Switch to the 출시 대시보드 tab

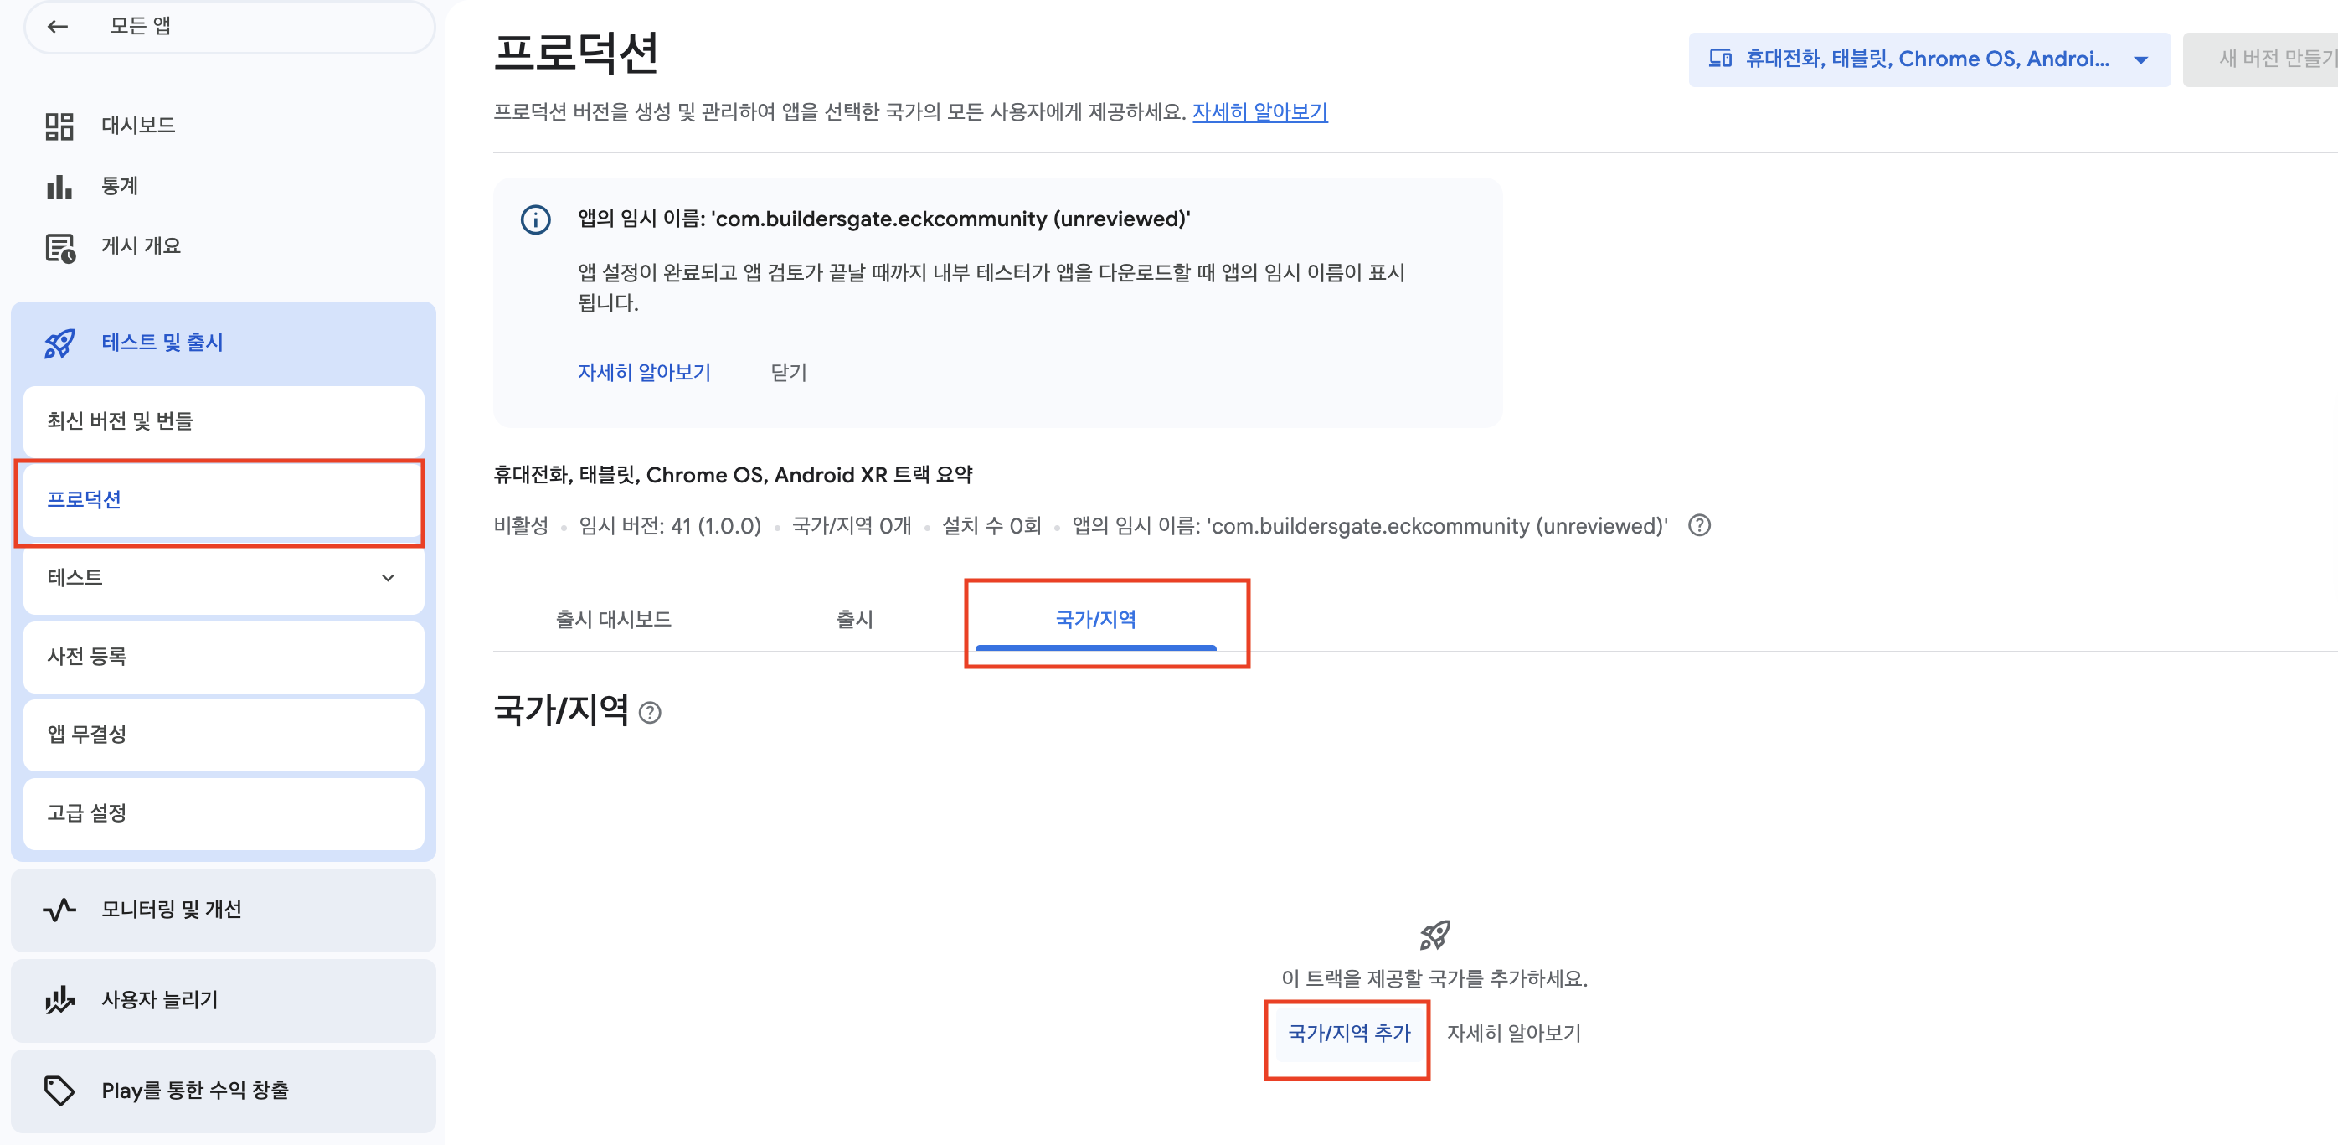614,619
